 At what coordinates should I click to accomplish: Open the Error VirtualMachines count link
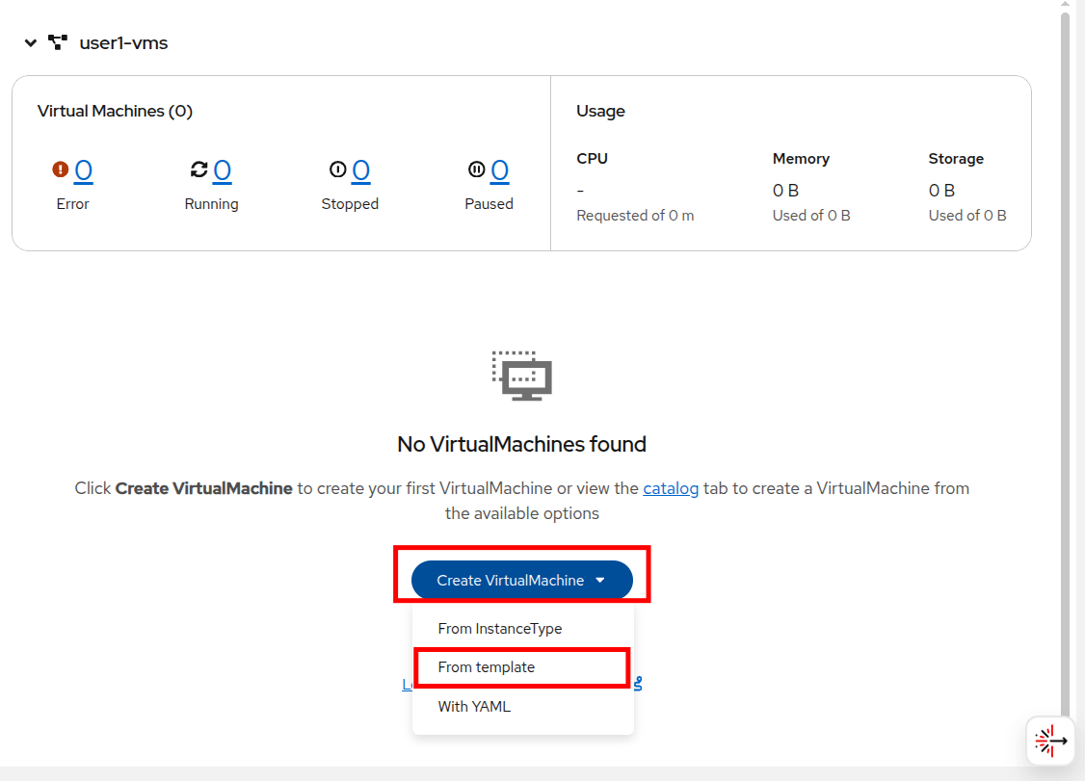click(x=84, y=170)
